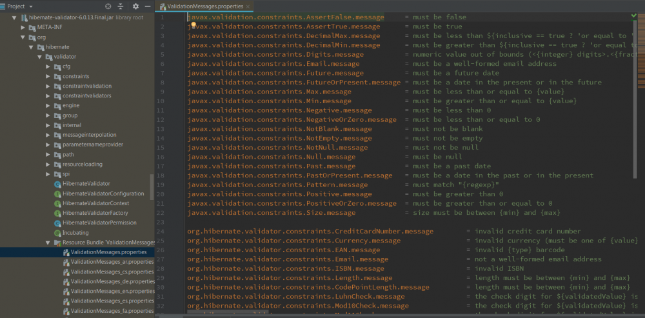Screen dimensions: 645x318
Task: Collapse the validator package
Action: pos(39,57)
